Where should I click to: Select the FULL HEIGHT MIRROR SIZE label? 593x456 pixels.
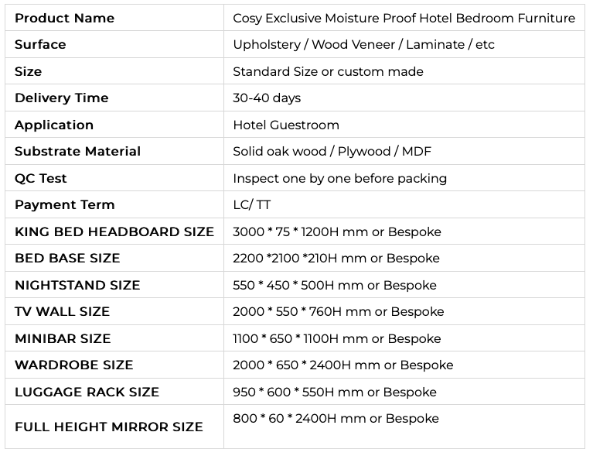[109, 427]
